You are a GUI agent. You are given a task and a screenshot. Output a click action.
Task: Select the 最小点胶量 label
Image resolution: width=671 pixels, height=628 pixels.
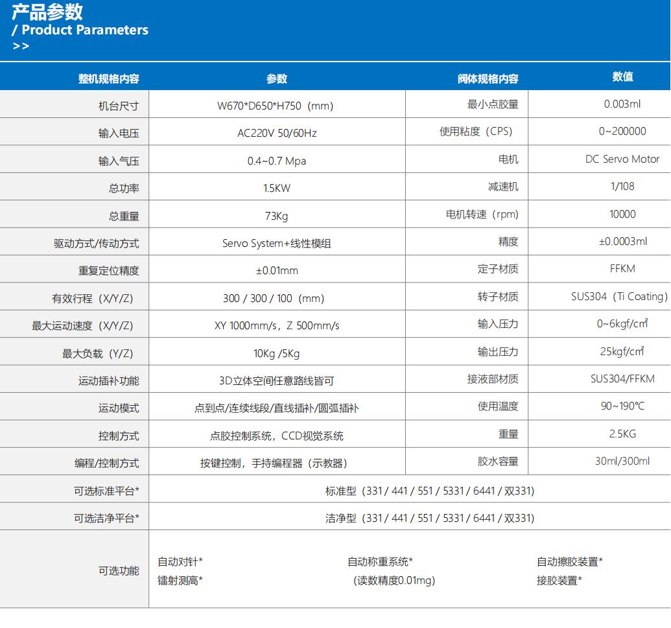click(x=493, y=104)
